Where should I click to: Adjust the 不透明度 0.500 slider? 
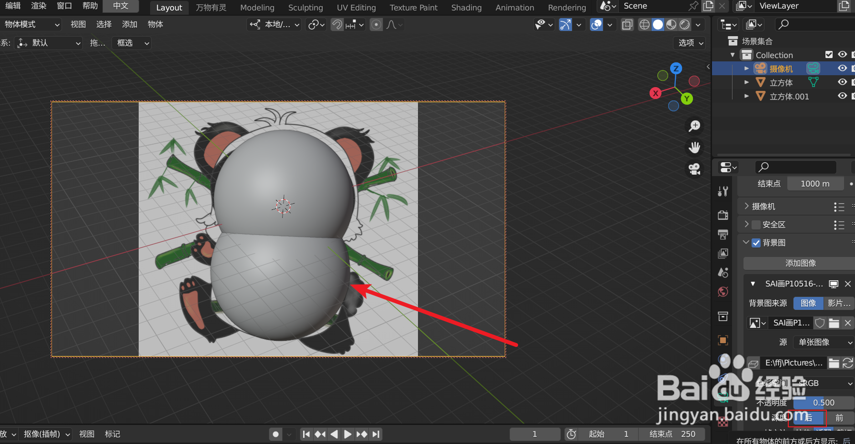(x=824, y=403)
